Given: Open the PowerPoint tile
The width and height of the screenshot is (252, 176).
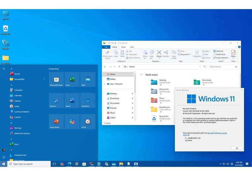Looking at the screenshot, I should pos(56,122).
